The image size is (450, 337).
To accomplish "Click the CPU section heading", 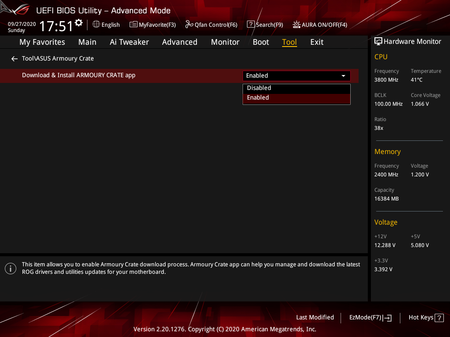I will [381, 57].
